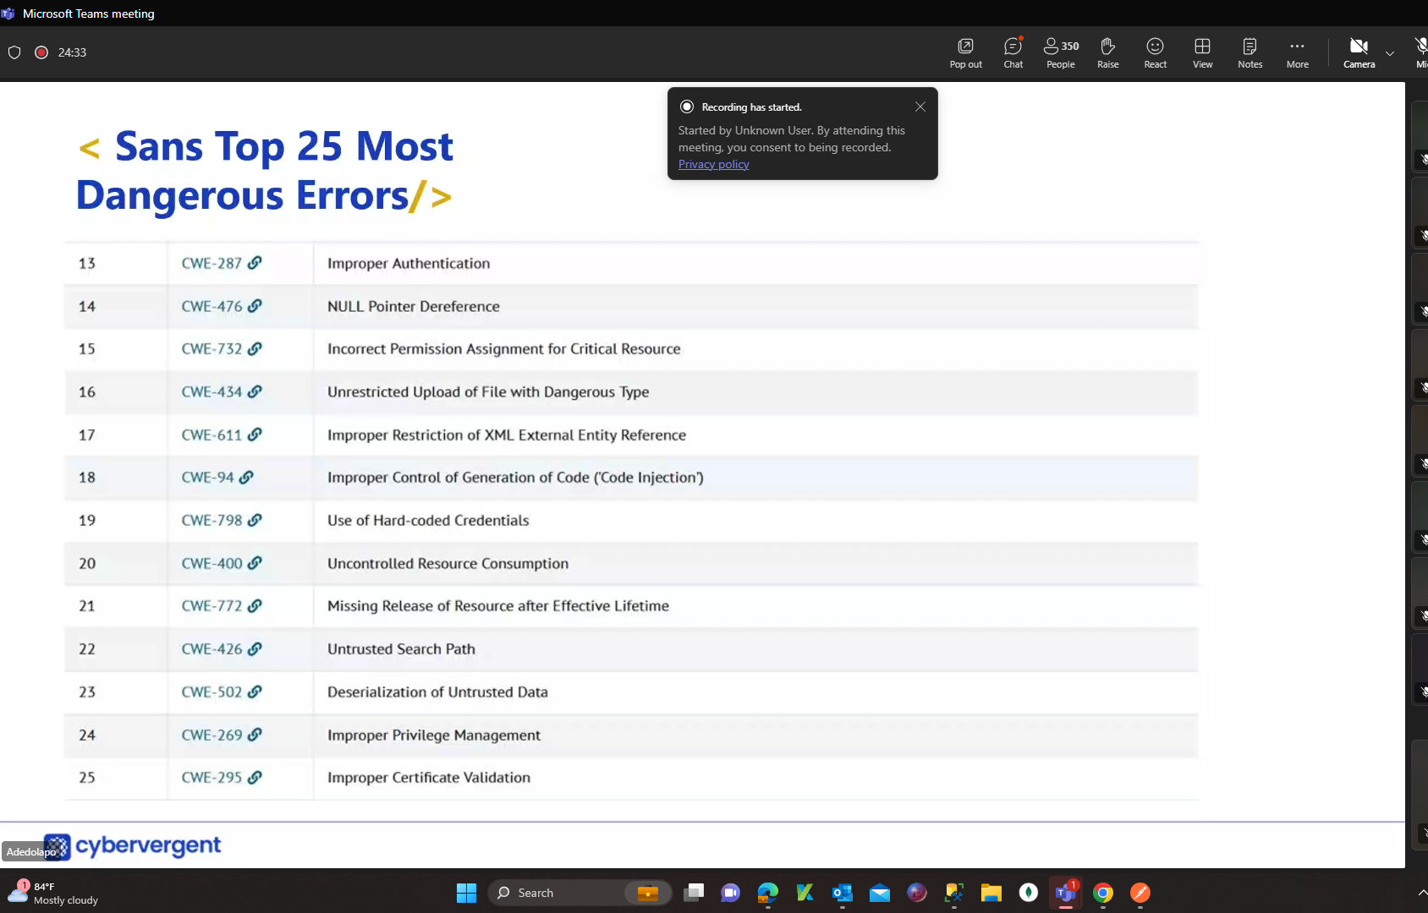This screenshot has width=1428, height=913.
Task: Open meeting Notes
Action: point(1249,52)
